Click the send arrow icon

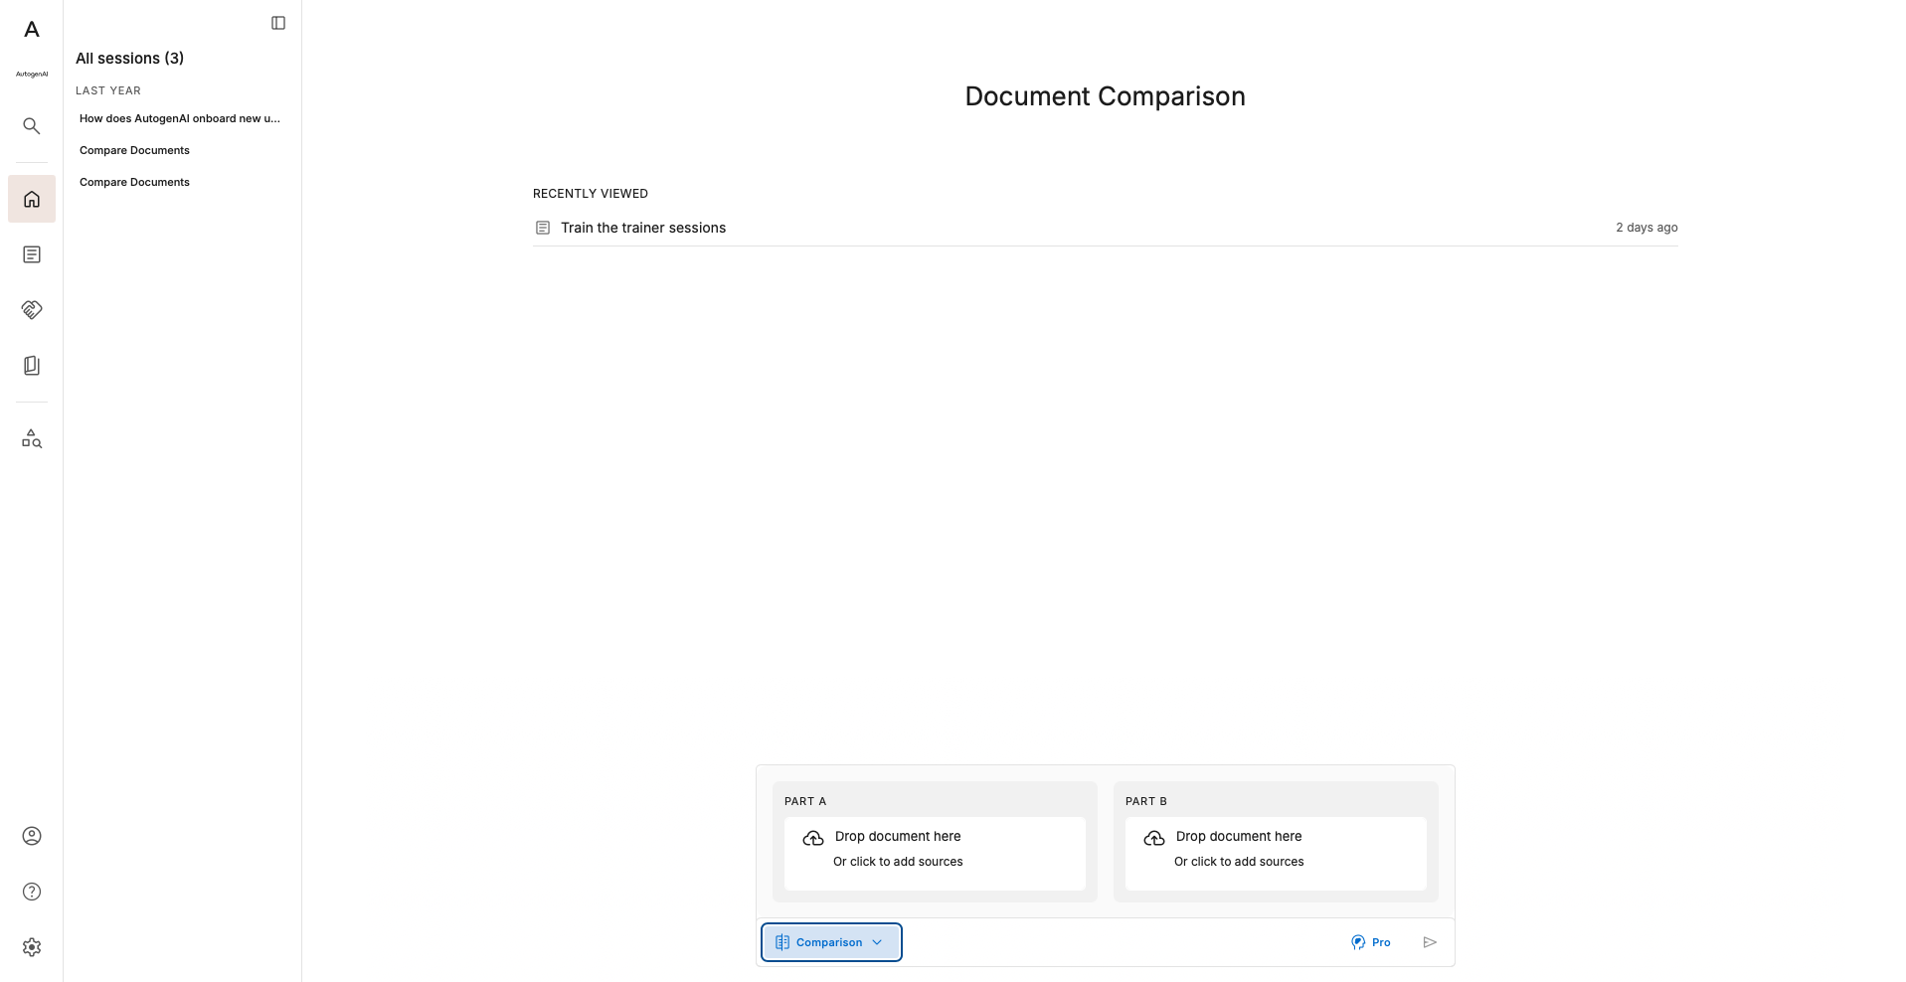[1430, 942]
